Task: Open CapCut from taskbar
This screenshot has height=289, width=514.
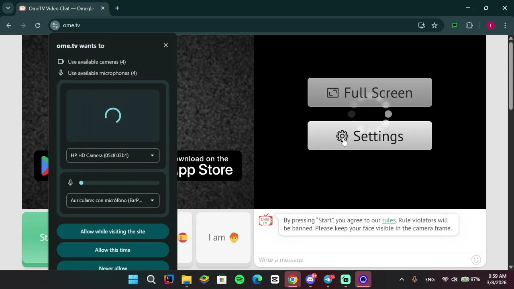Action: (x=275, y=279)
